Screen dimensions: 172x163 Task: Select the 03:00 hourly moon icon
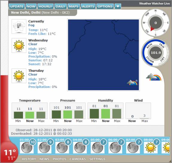tap(62, 147)
